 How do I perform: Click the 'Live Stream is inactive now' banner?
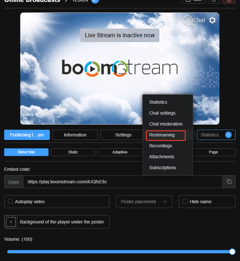pyautogui.click(x=120, y=35)
